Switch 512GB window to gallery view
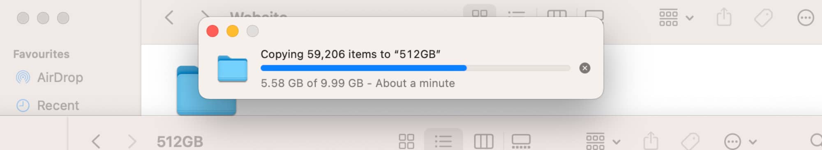Viewport: 822px width, 150px height. 521,141
